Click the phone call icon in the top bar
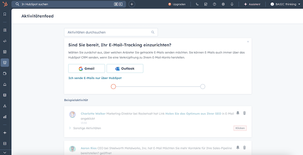This screenshot has height=155, width=303. point(197,4)
